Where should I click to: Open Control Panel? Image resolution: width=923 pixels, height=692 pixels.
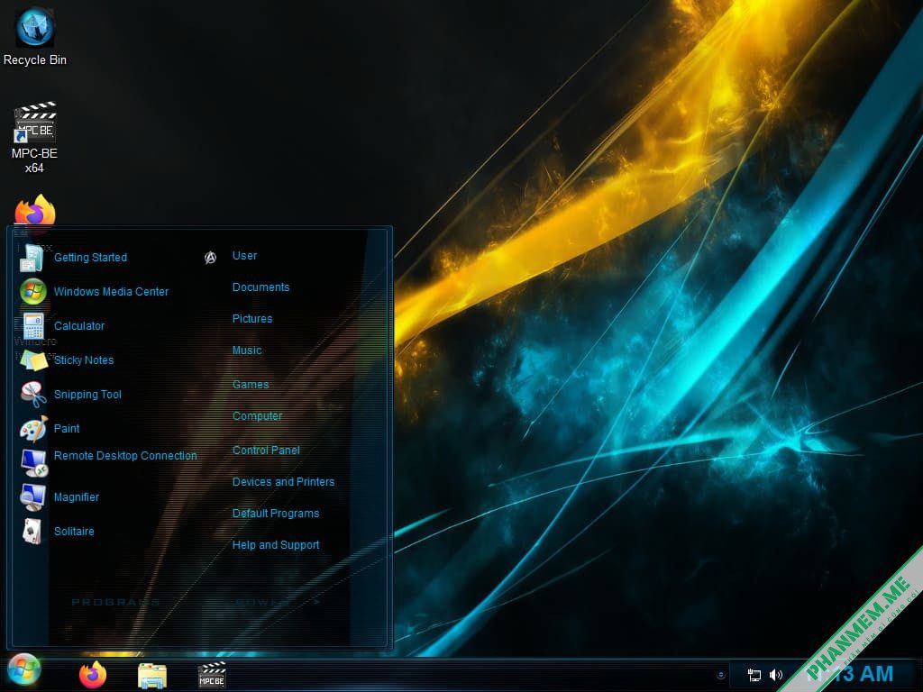[266, 451]
